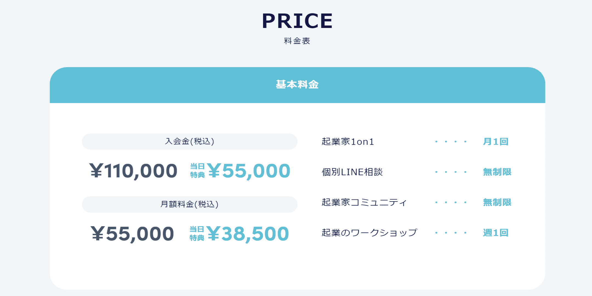Click the ¥110,000 regular enrollment price
The width and height of the screenshot is (592, 296).
(133, 171)
